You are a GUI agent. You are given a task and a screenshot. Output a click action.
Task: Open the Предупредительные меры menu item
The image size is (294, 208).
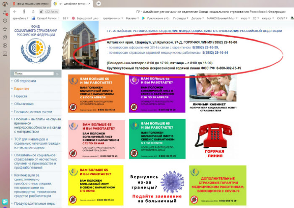pyautogui.click(x=35, y=203)
